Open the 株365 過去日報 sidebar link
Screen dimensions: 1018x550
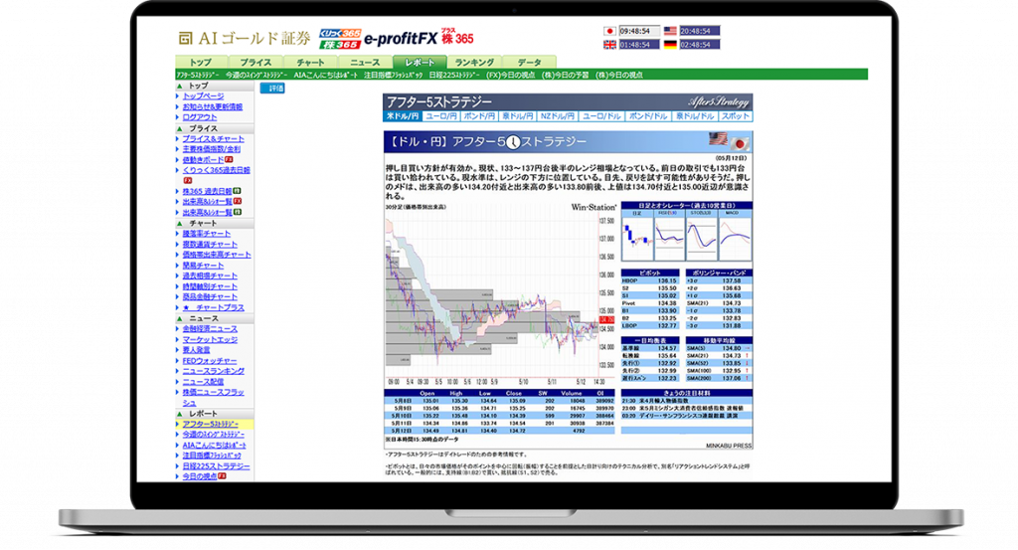(x=207, y=192)
